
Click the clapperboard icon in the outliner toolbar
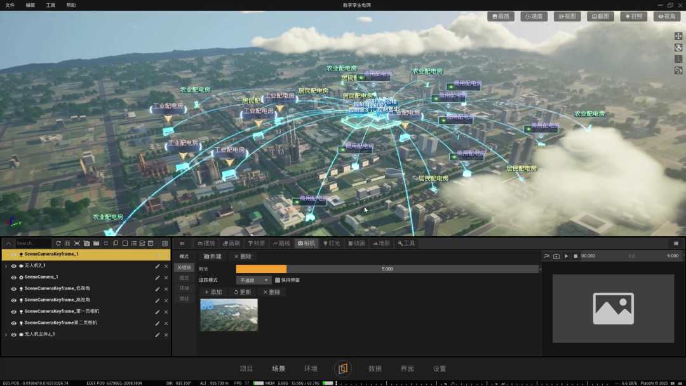pyautogui.click(x=97, y=243)
